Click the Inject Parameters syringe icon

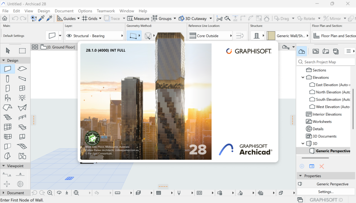click(49, 18)
